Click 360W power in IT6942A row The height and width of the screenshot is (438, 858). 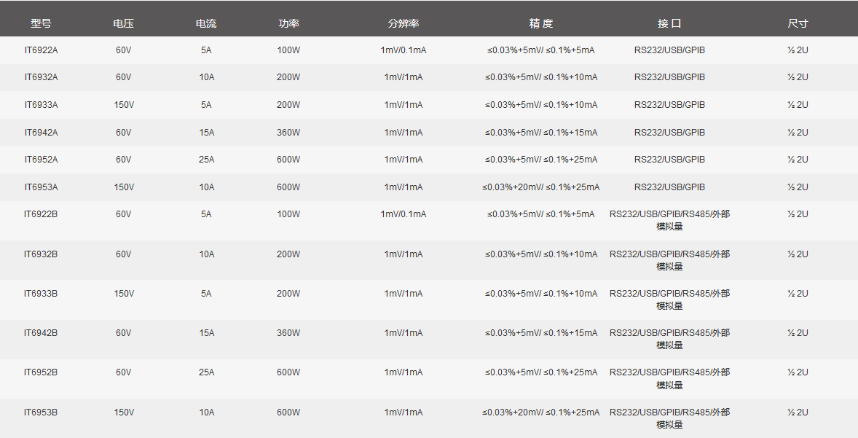coord(288,133)
